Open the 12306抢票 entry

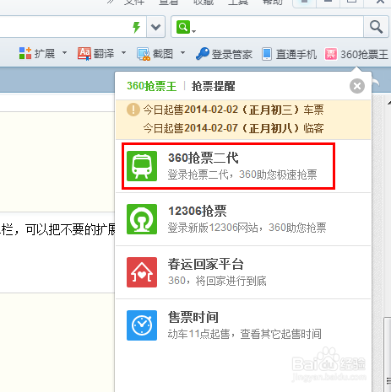[198, 211]
